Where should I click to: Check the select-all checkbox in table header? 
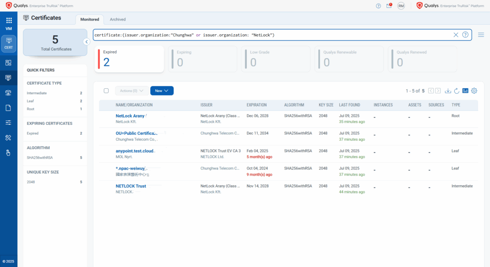[106, 91]
